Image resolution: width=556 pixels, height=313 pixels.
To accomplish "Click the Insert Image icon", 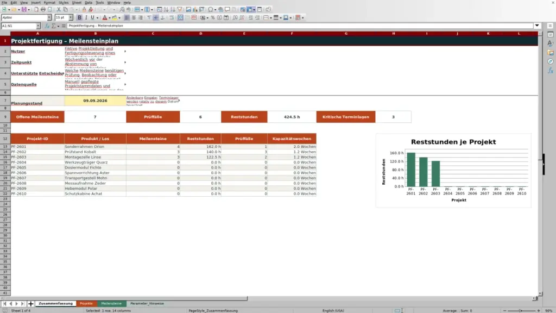I will coord(188,10).
